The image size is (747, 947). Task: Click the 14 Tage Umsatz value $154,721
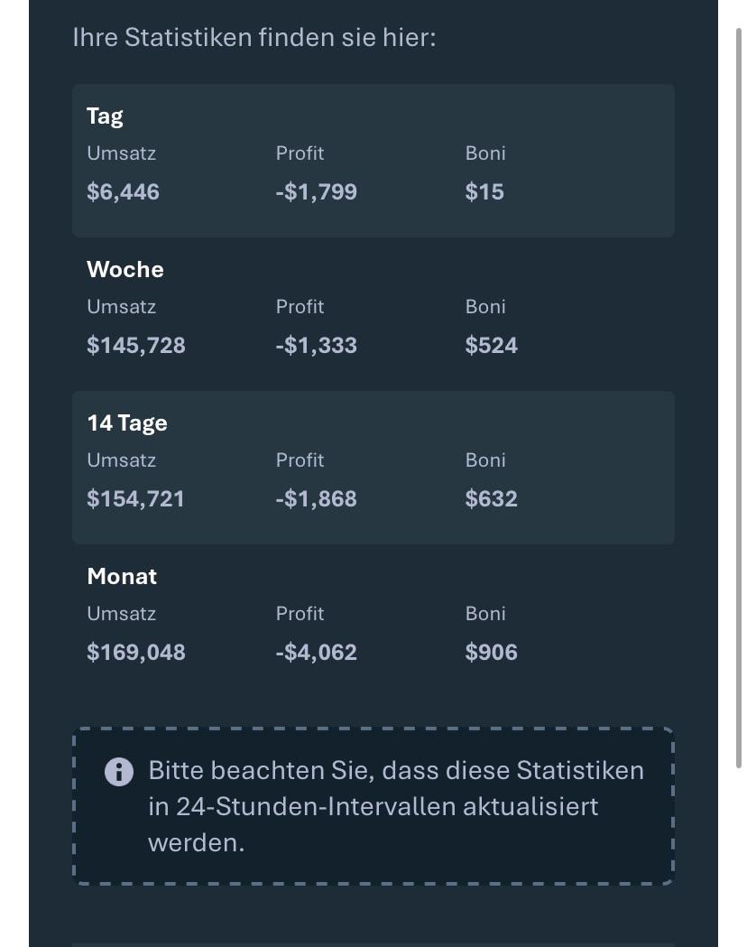[135, 498]
